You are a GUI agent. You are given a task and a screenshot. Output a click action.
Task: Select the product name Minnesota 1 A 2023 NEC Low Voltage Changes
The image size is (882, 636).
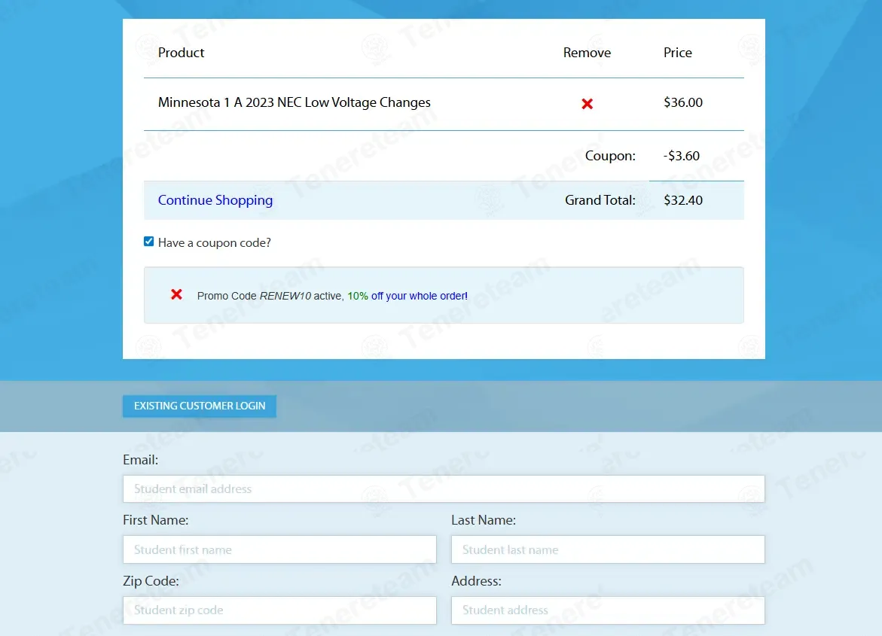295,102
